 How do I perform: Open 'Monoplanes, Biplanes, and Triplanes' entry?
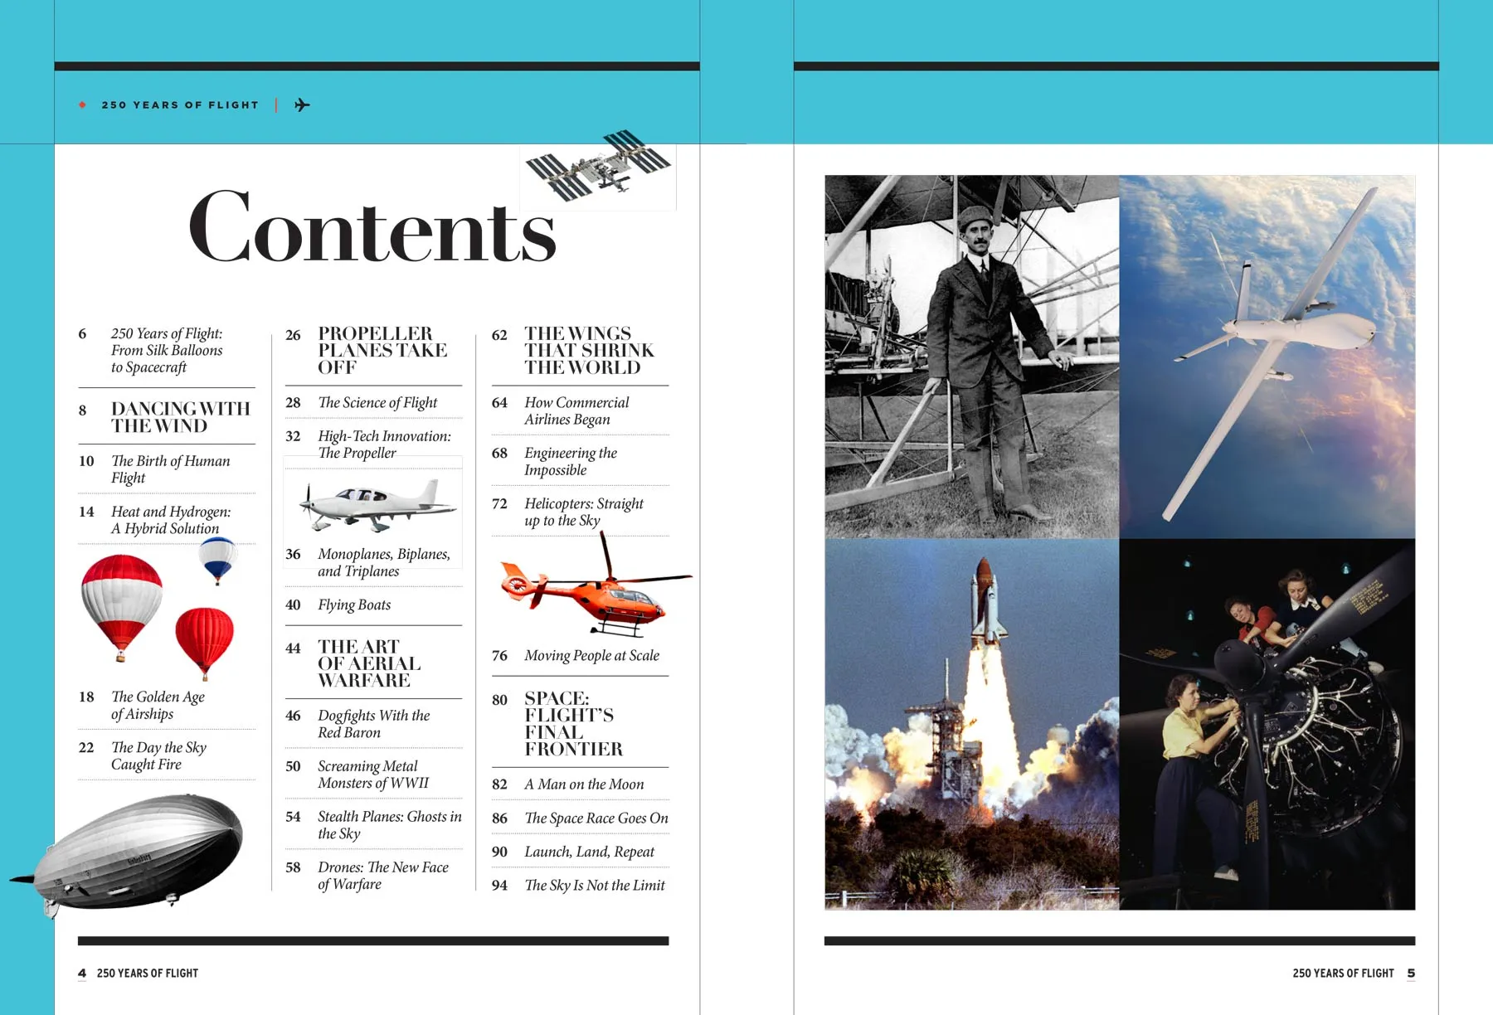(384, 562)
